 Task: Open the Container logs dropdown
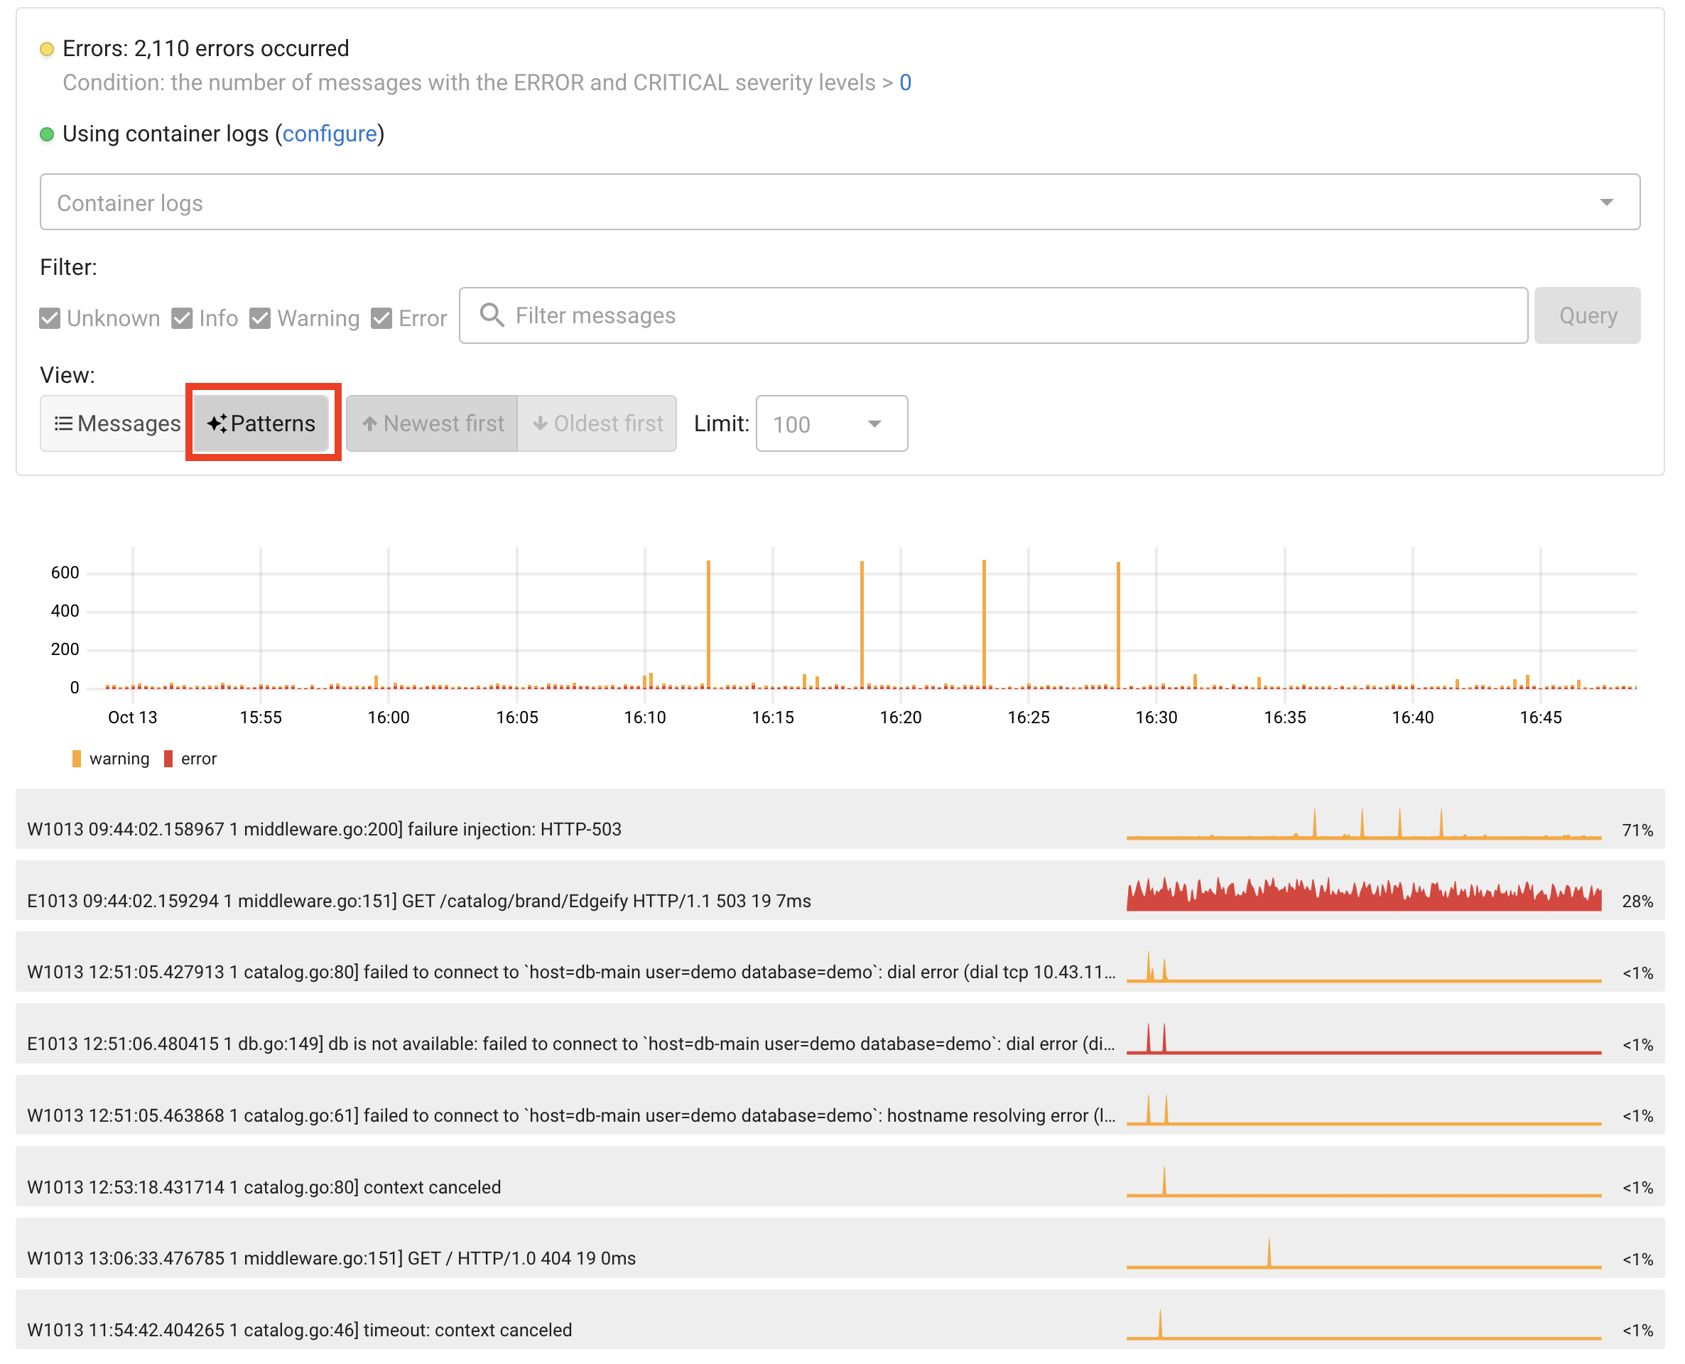click(x=840, y=202)
